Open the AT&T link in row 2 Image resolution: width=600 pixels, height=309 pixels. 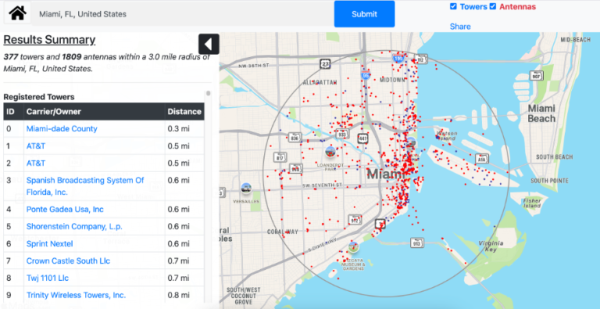(36, 163)
